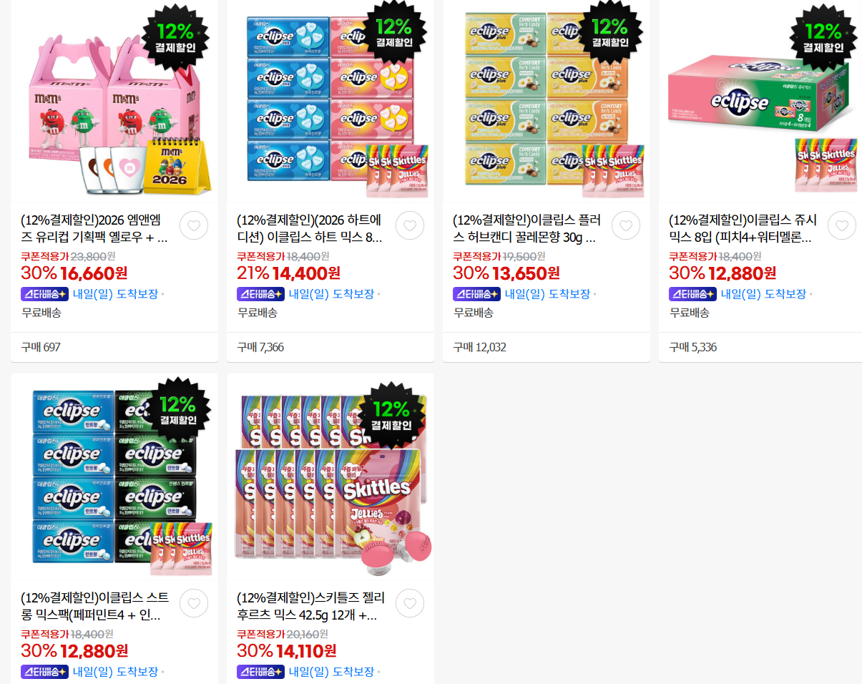
Task: Click Star Delivery badge under 13,650원 price
Action: click(x=477, y=294)
